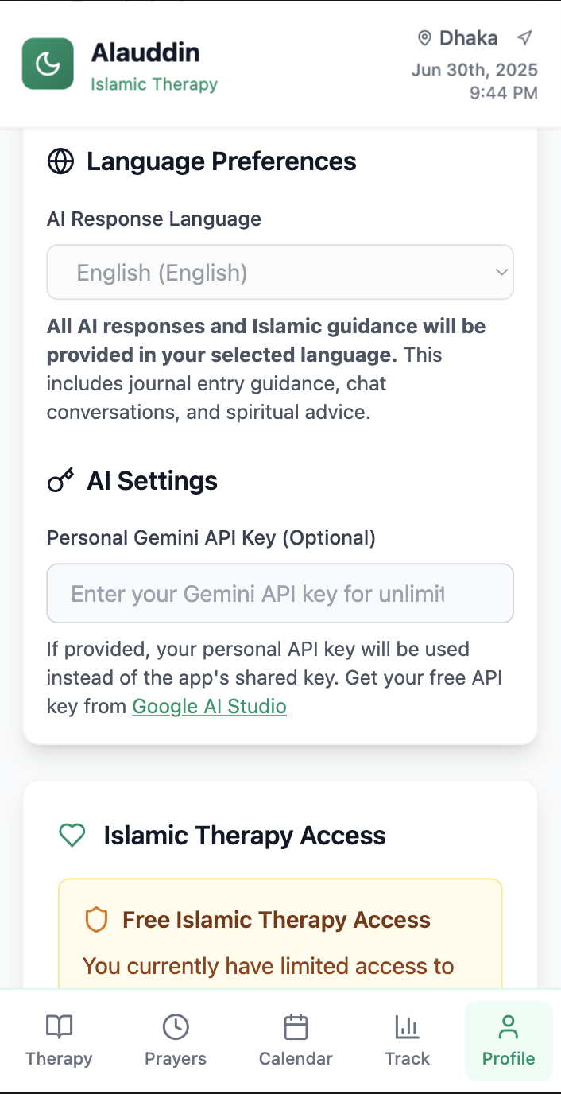This screenshot has height=1094, width=561.
Task: Click the chevron arrow on the language selector
Action: click(x=501, y=272)
